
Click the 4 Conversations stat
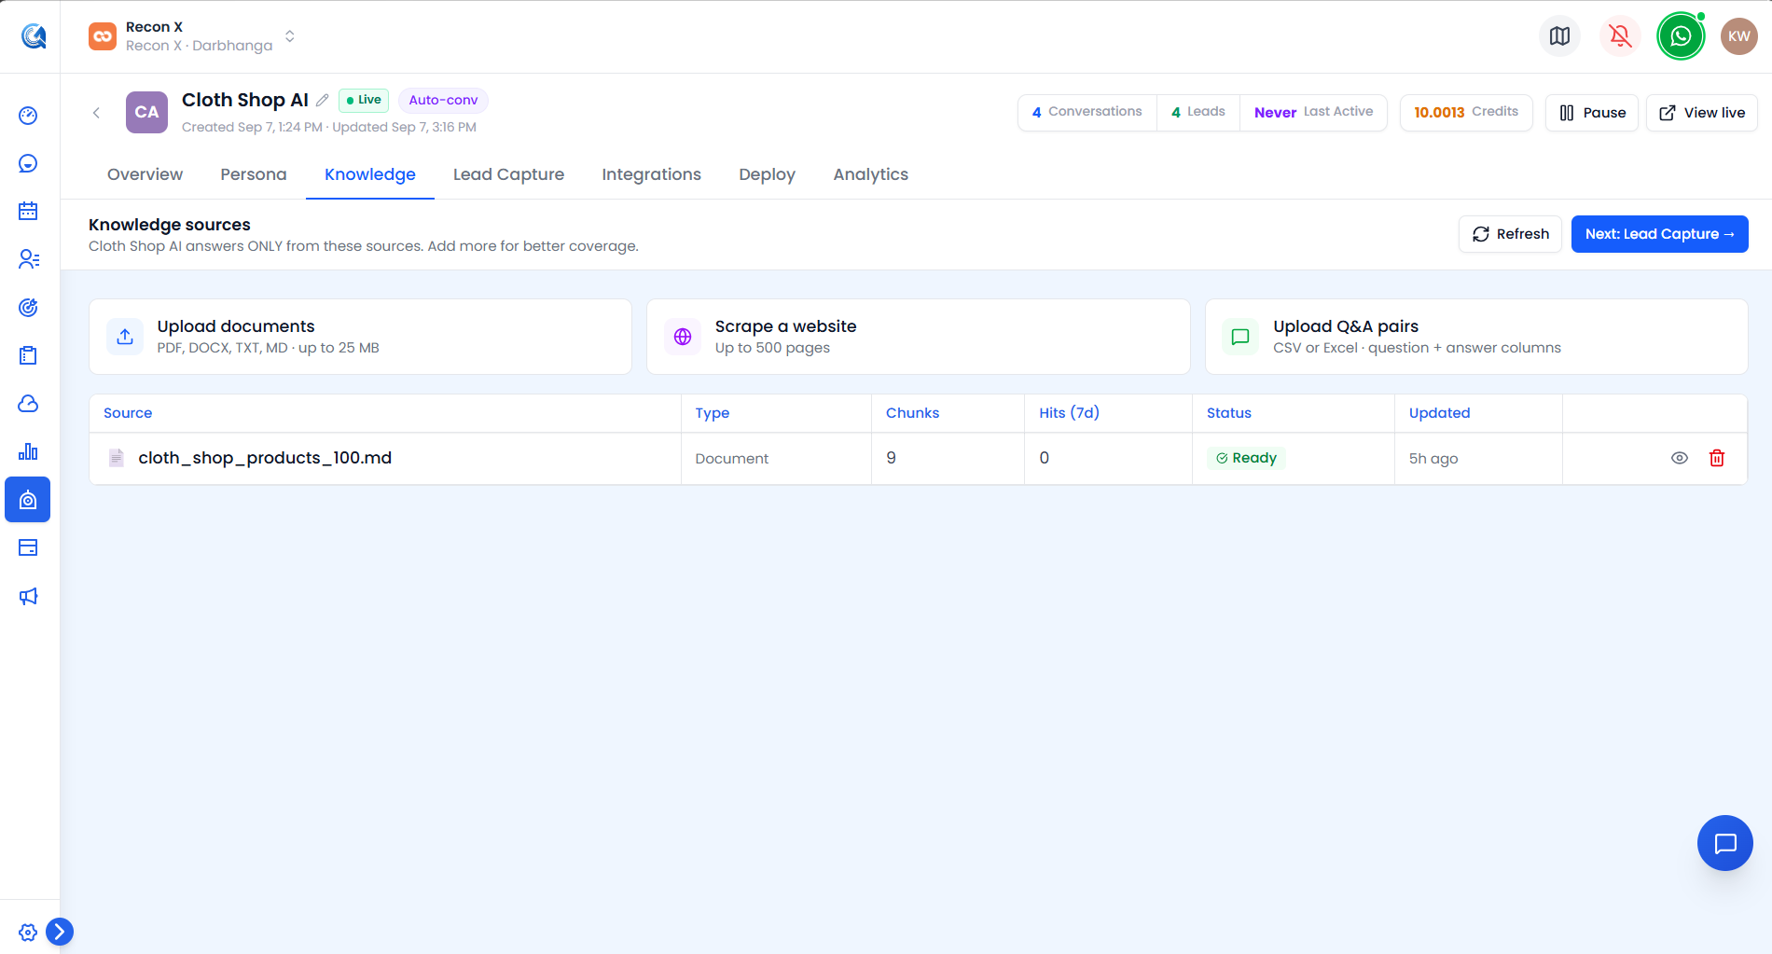(x=1087, y=112)
